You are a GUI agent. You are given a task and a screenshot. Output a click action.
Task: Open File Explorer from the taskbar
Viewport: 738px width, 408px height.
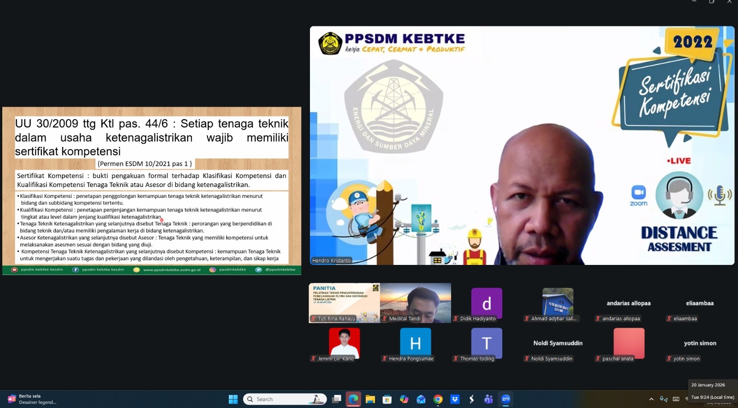(370, 399)
